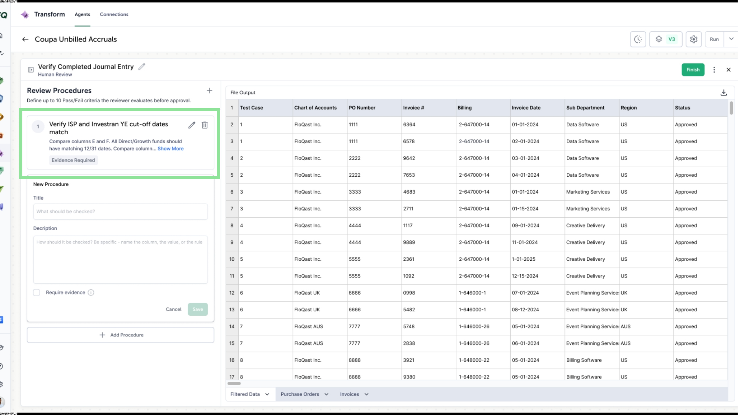Download the File Output
The height and width of the screenshot is (415, 738).
click(x=724, y=93)
